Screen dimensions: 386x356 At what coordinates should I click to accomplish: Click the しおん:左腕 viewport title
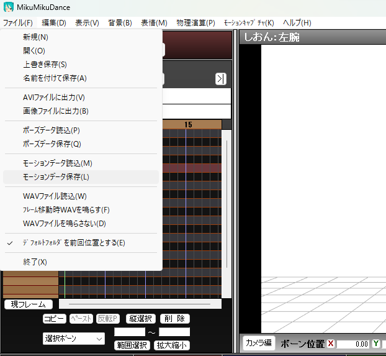[272, 37]
